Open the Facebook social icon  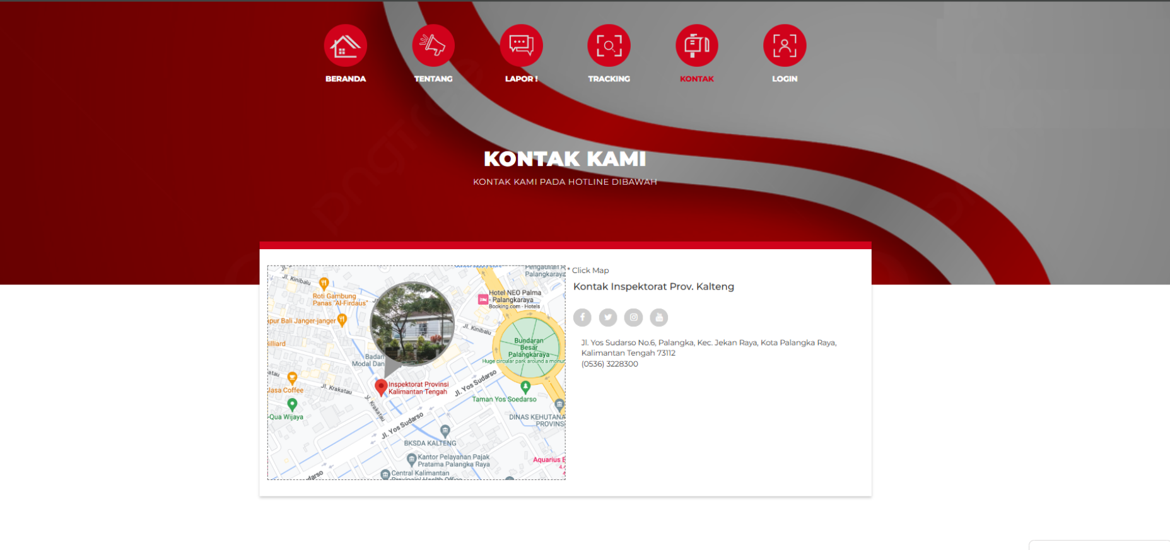582,317
